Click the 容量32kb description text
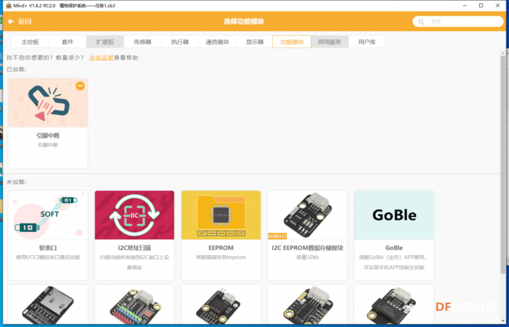The image size is (509, 327). [x=307, y=257]
